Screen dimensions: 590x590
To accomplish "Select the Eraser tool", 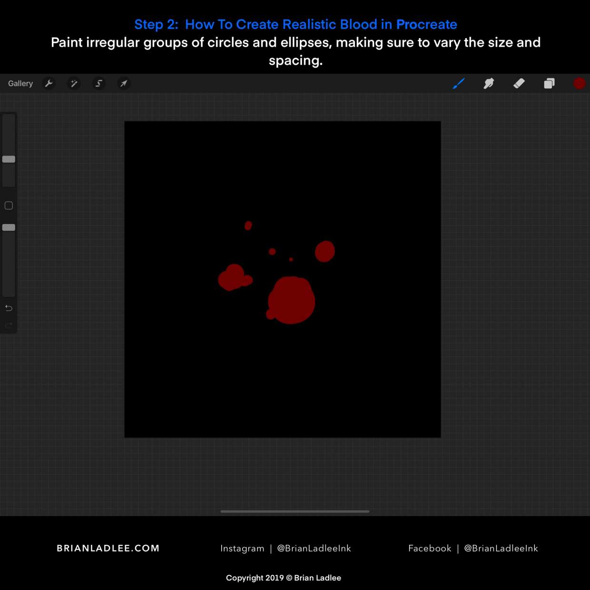I will [x=519, y=84].
